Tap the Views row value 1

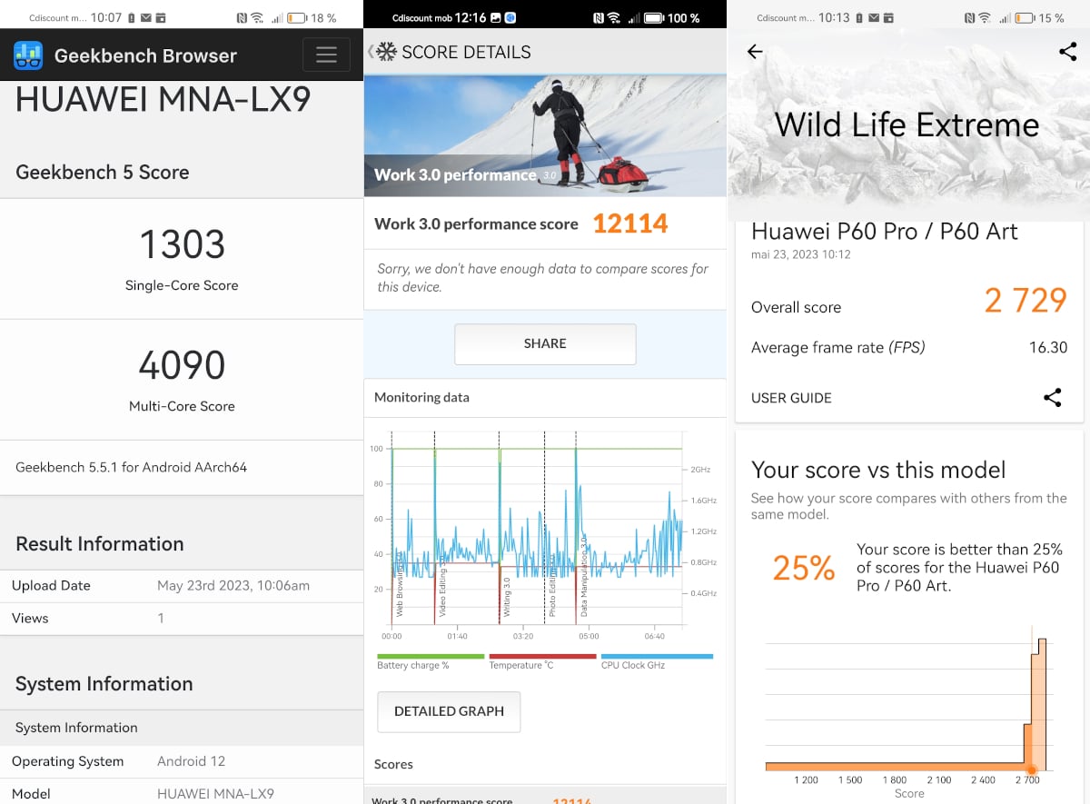161,618
